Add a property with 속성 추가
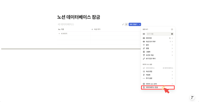The height and width of the screenshot is (102, 199). tap(96, 29)
